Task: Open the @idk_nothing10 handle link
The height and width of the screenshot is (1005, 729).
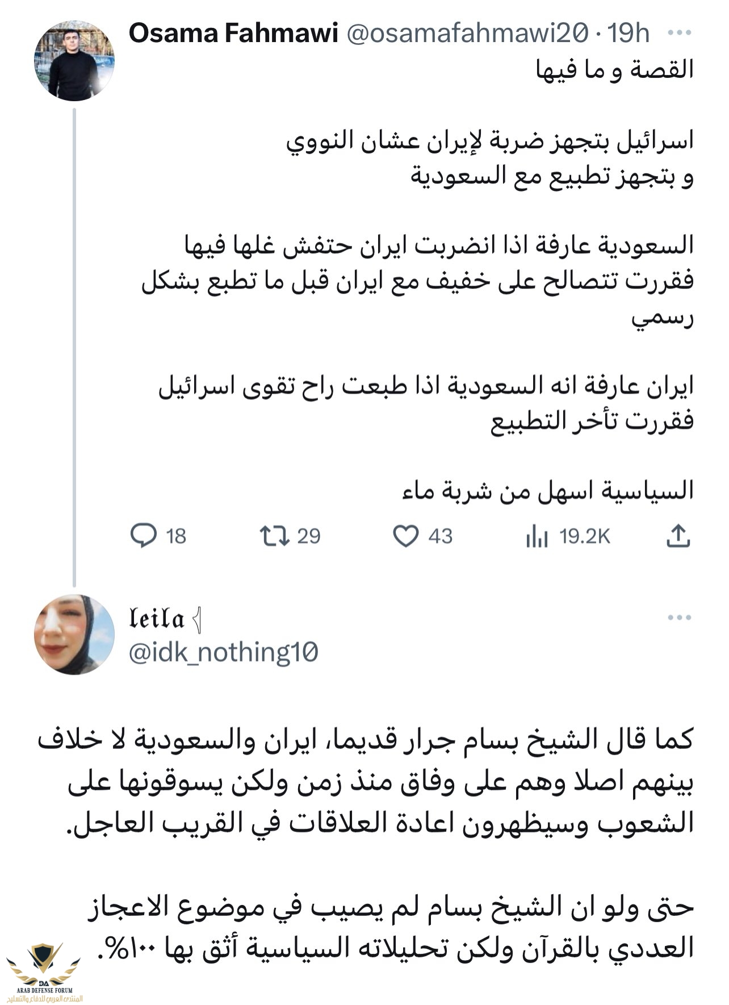Action: (x=223, y=652)
